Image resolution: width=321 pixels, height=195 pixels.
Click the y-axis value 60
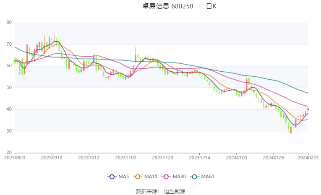pos(9,66)
